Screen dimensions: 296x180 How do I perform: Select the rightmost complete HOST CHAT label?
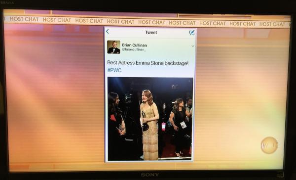(272, 24)
